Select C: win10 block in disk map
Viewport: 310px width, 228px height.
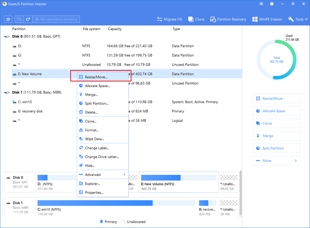tap(116, 208)
